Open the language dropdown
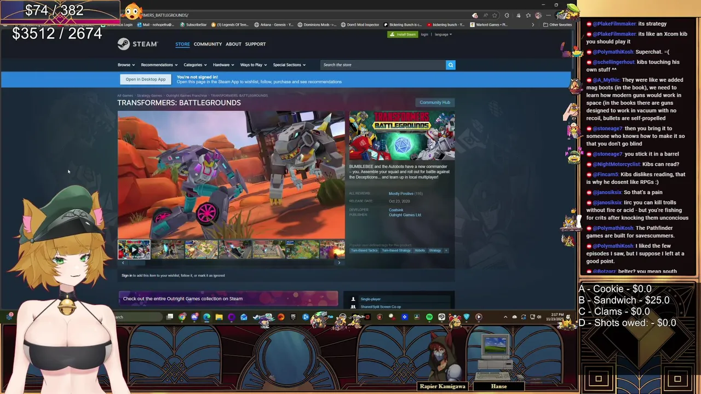The image size is (701, 394). click(443, 34)
